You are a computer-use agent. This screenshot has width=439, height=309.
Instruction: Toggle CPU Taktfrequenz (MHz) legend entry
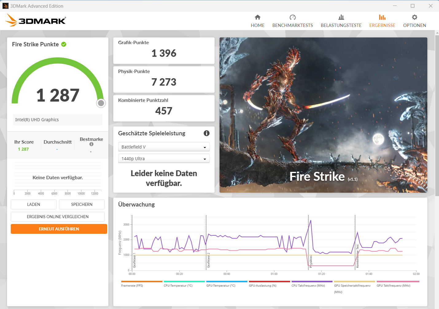[x=308, y=285]
